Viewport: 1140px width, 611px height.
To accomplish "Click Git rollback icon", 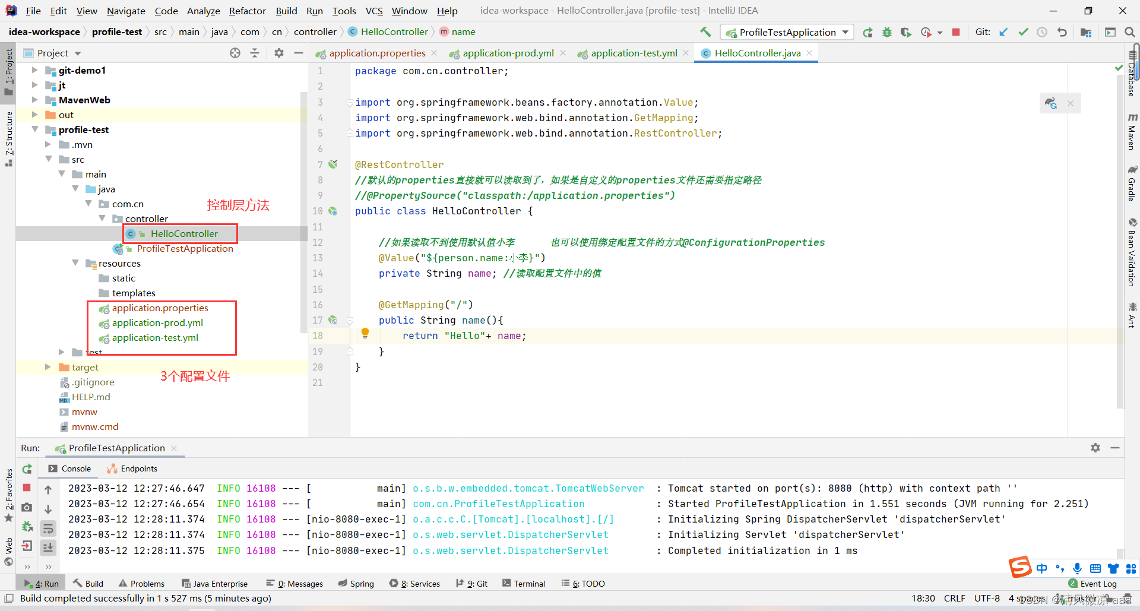I will coord(1062,32).
